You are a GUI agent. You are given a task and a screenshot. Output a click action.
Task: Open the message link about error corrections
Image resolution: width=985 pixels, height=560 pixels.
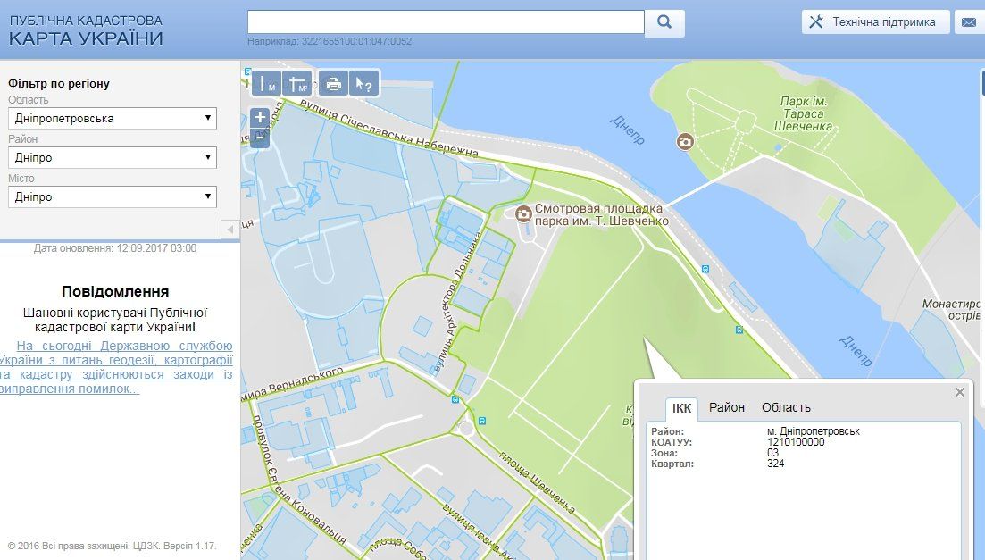(x=116, y=367)
